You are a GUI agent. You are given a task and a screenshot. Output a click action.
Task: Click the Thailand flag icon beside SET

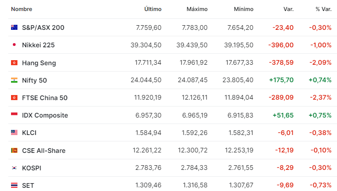point(14,185)
